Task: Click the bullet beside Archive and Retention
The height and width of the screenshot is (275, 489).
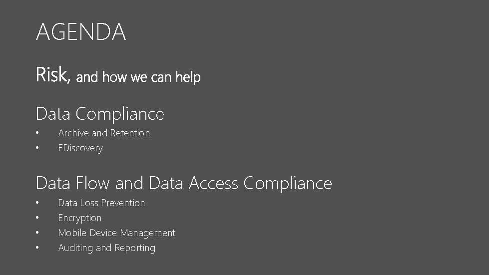Action: coord(37,133)
